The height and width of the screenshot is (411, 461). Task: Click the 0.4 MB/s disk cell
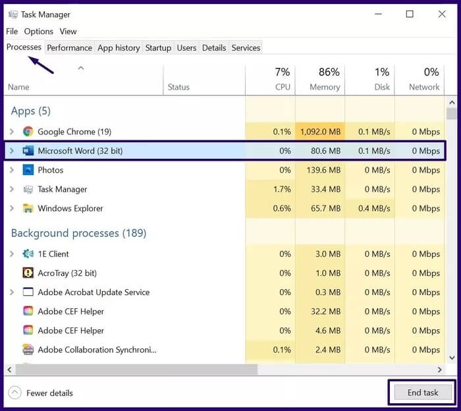[369, 208]
